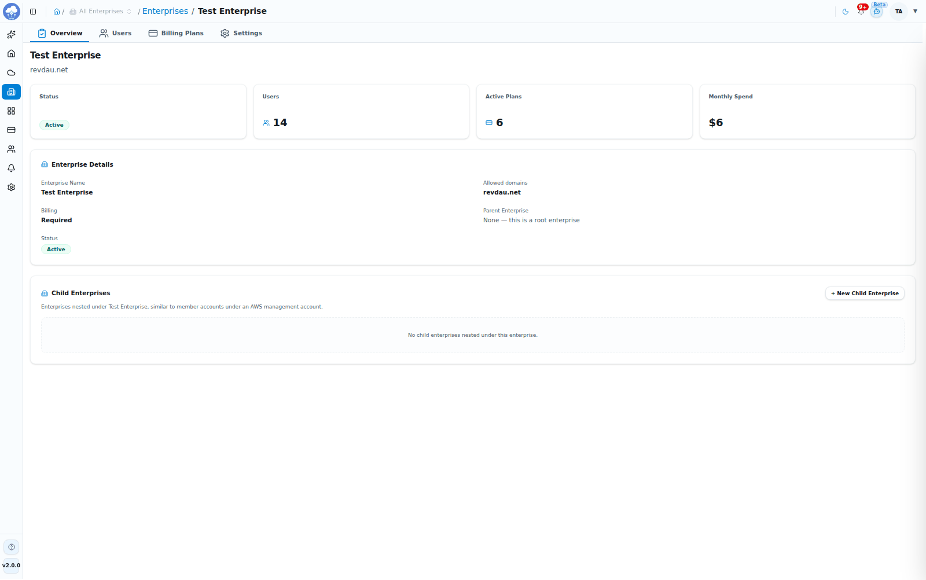Open the Beta chatbot assistant icon
Image resolution: width=926 pixels, height=580 pixels.
[x=877, y=11]
